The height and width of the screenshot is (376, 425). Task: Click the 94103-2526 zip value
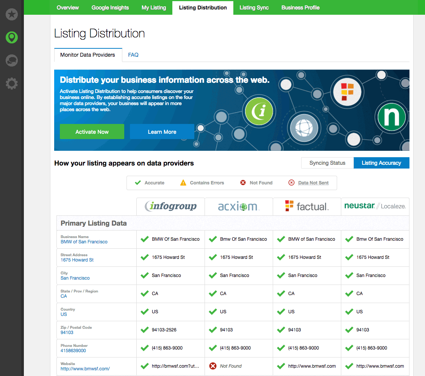tap(164, 330)
